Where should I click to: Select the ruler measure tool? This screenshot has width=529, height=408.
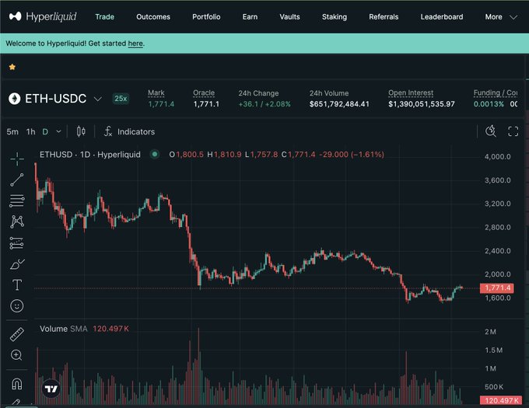[x=17, y=334]
